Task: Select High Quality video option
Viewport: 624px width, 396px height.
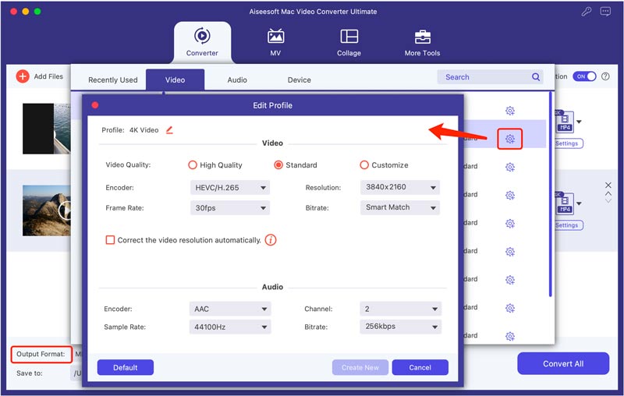Action: pyautogui.click(x=193, y=165)
